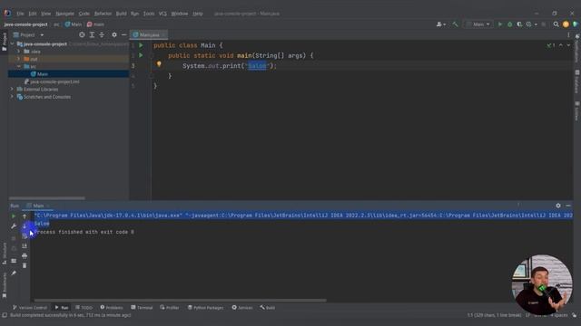
Task: Go to next highlighted error arrow in editor
Action: click(x=569, y=45)
